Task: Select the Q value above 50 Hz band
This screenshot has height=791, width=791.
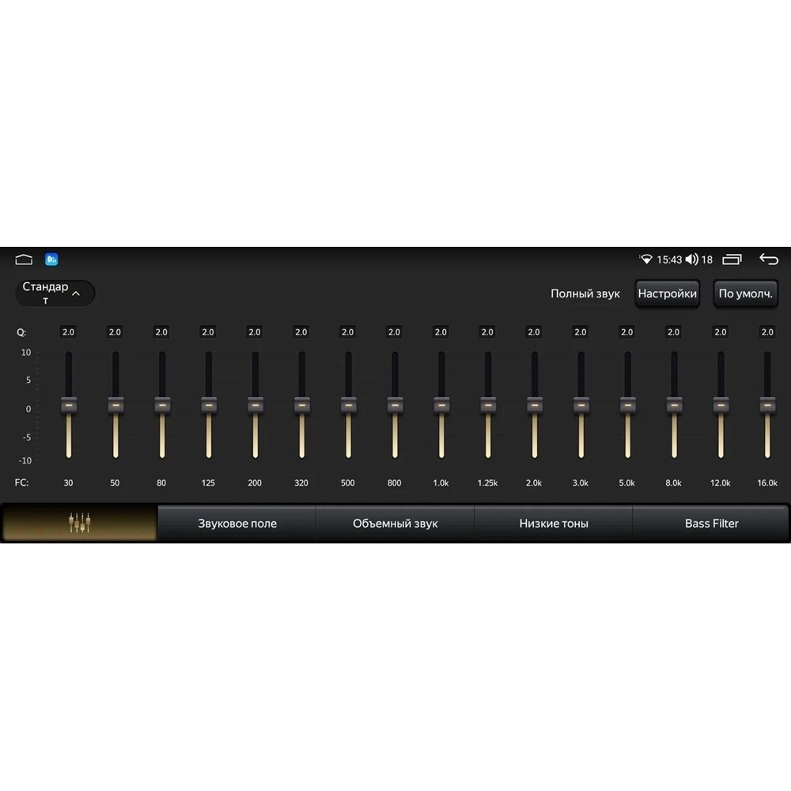Action: (115, 332)
